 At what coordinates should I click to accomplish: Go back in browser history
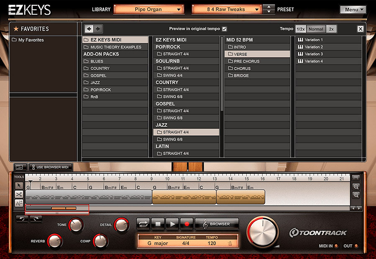[x=89, y=29]
